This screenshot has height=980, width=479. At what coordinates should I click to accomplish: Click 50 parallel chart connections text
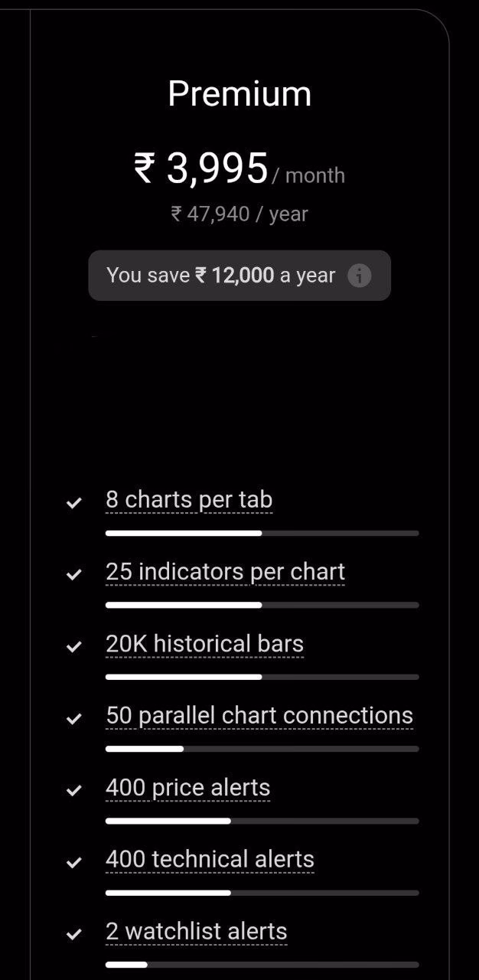click(259, 716)
